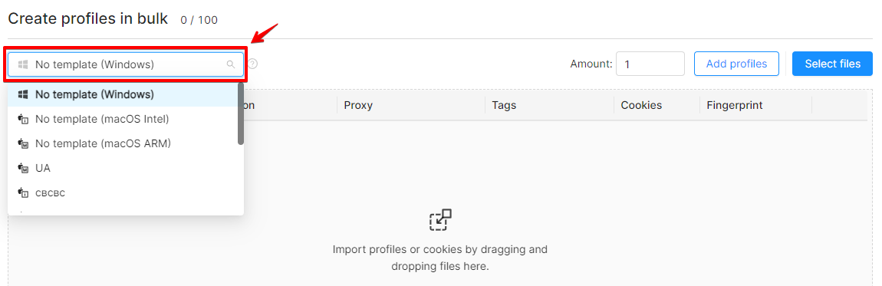Click the Select files button
Viewport: 882px width, 286px height.
pos(832,64)
